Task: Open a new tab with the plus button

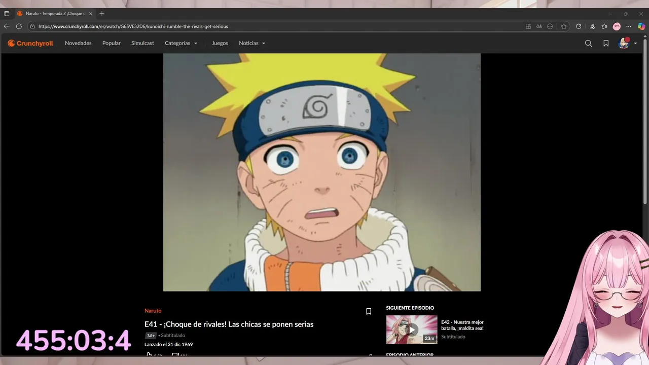Action: tap(102, 14)
